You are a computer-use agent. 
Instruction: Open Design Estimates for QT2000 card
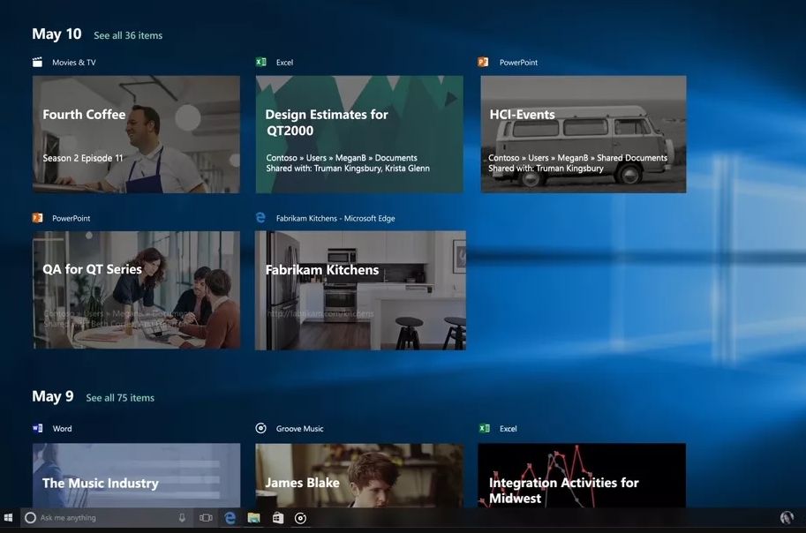tap(359, 134)
